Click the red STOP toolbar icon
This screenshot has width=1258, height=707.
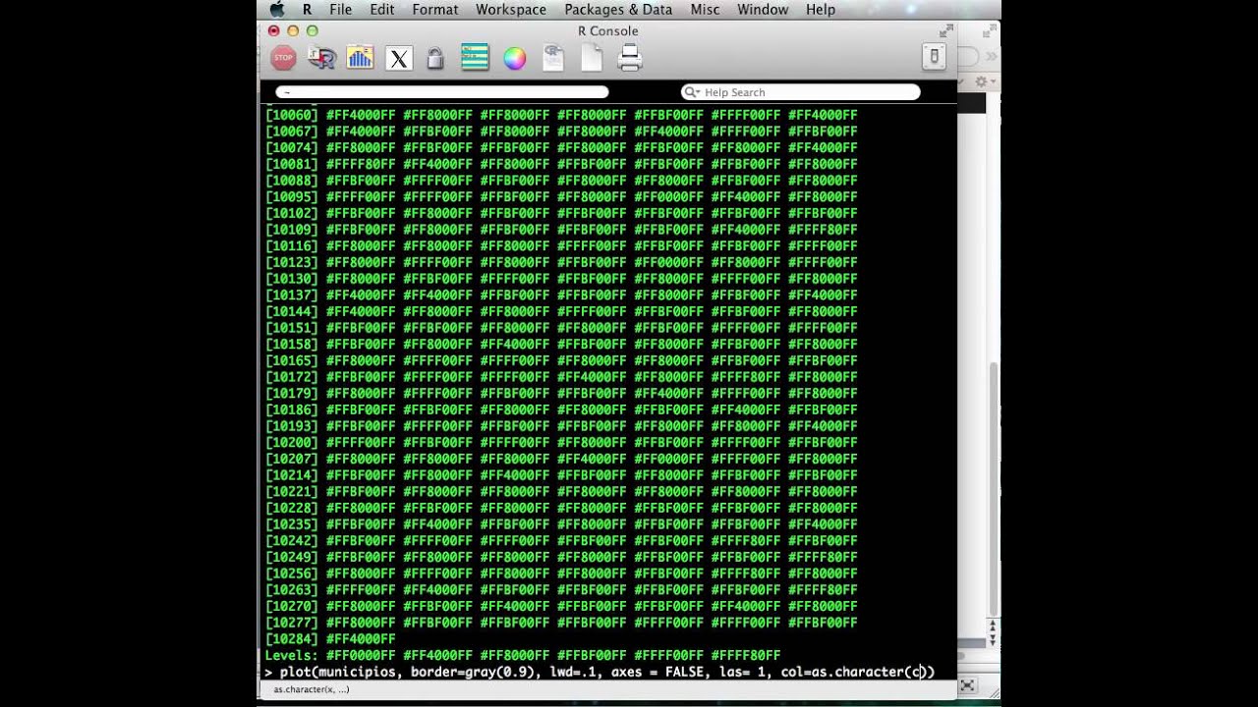283,58
